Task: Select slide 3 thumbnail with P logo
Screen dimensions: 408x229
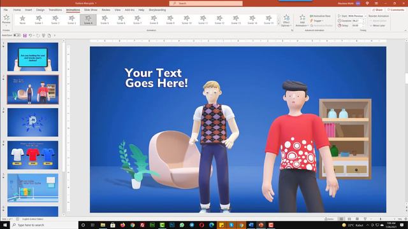Action: 33,122
